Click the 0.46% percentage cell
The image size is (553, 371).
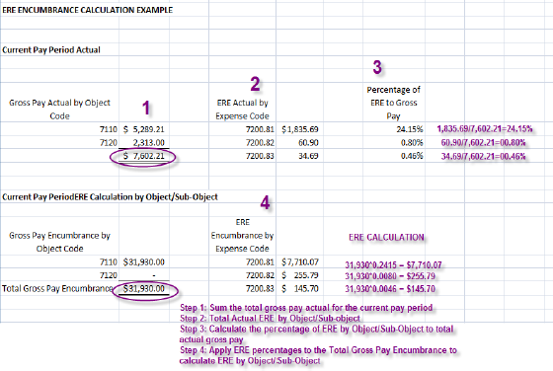(412, 156)
